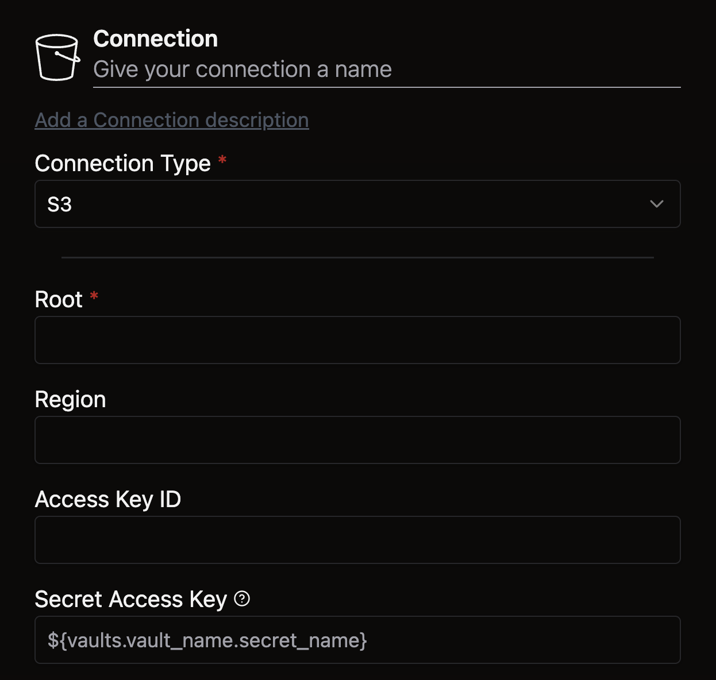Image resolution: width=716 pixels, height=680 pixels.
Task: Focus the Secret Access Key field
Action: click(x=357, y=640)
